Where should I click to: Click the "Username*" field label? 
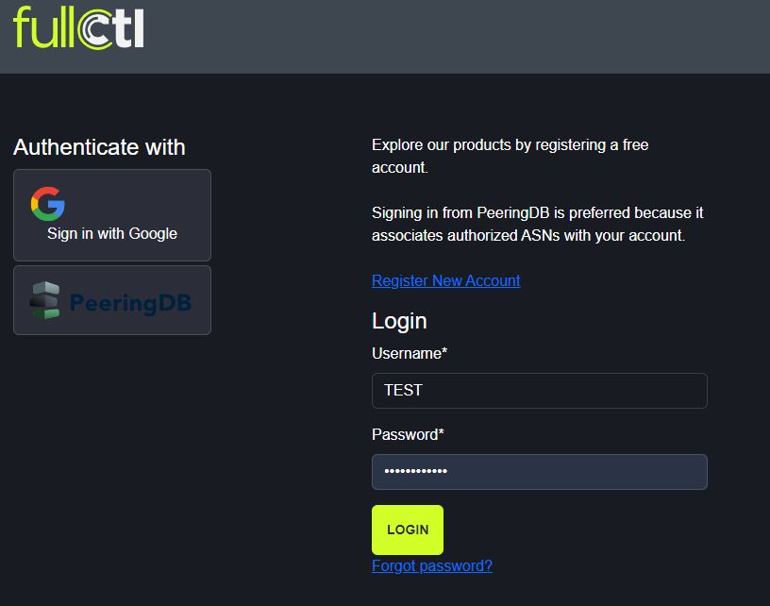coord(410,353)
